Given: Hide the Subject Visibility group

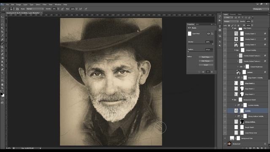Looking at the screenshot, I should point(225,50).
